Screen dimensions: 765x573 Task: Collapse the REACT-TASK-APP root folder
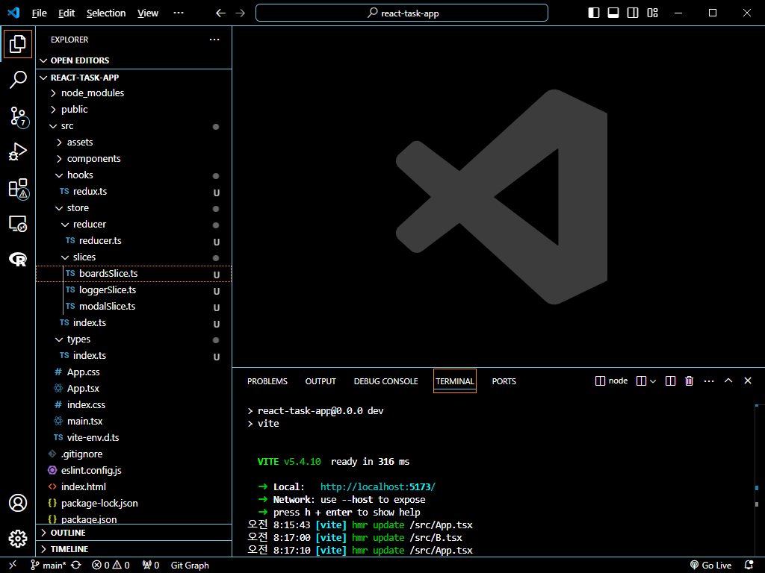coord(134,78)
